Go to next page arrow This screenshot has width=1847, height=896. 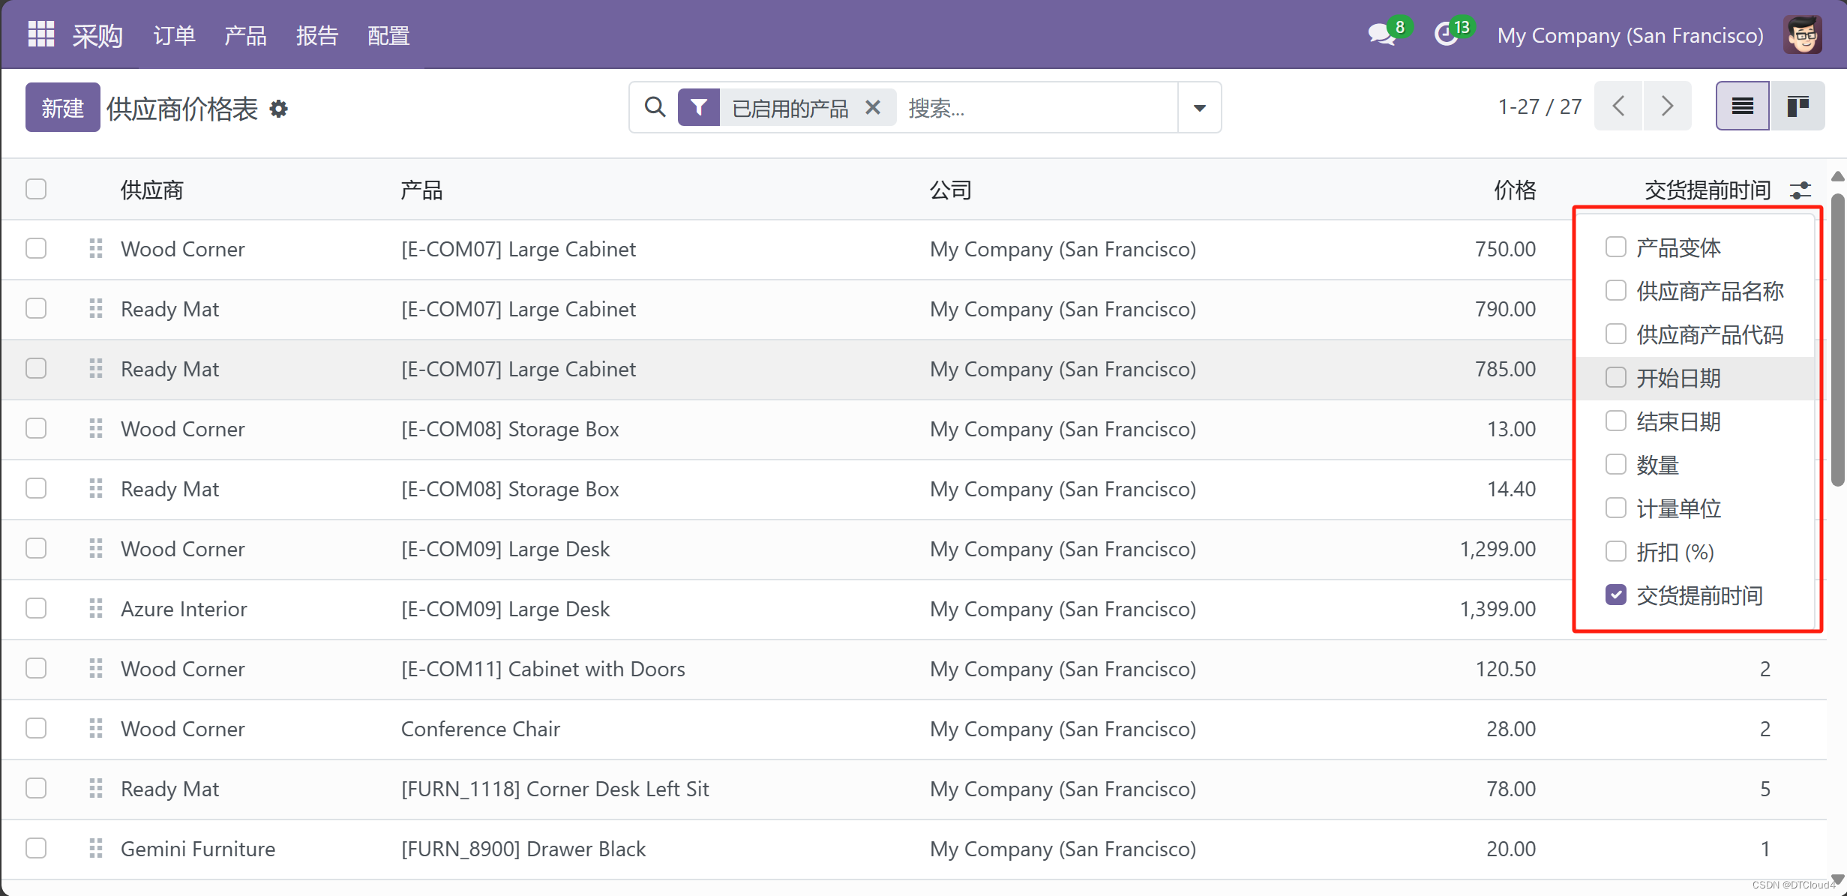click(1667, 106)
